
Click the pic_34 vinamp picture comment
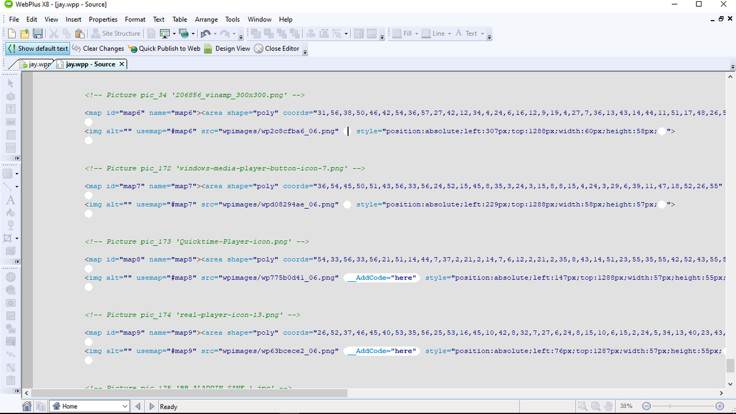(x=195, y=95)
